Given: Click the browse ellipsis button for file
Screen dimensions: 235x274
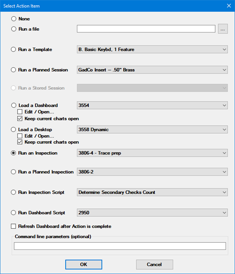Looking at the screenshot, I should tap(223, 29).
